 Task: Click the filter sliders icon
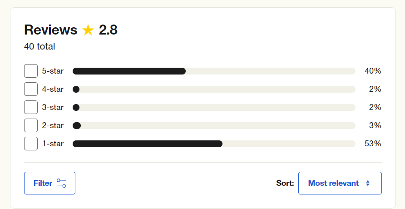(61, 183)
